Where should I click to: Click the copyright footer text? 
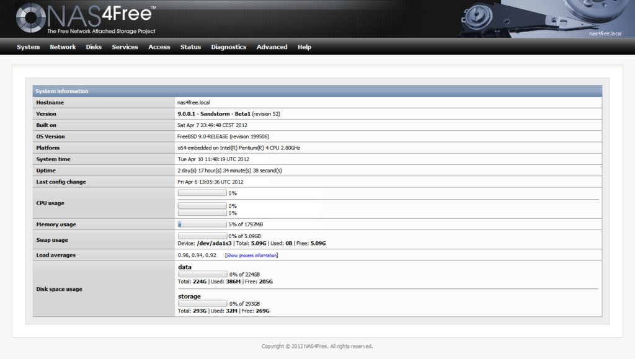317,347
